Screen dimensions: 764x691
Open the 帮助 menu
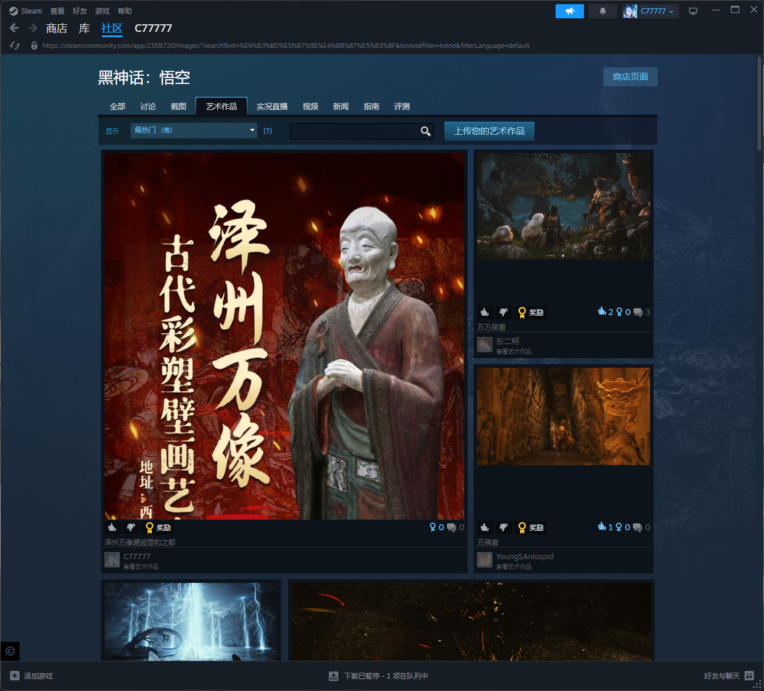[125, 11]
